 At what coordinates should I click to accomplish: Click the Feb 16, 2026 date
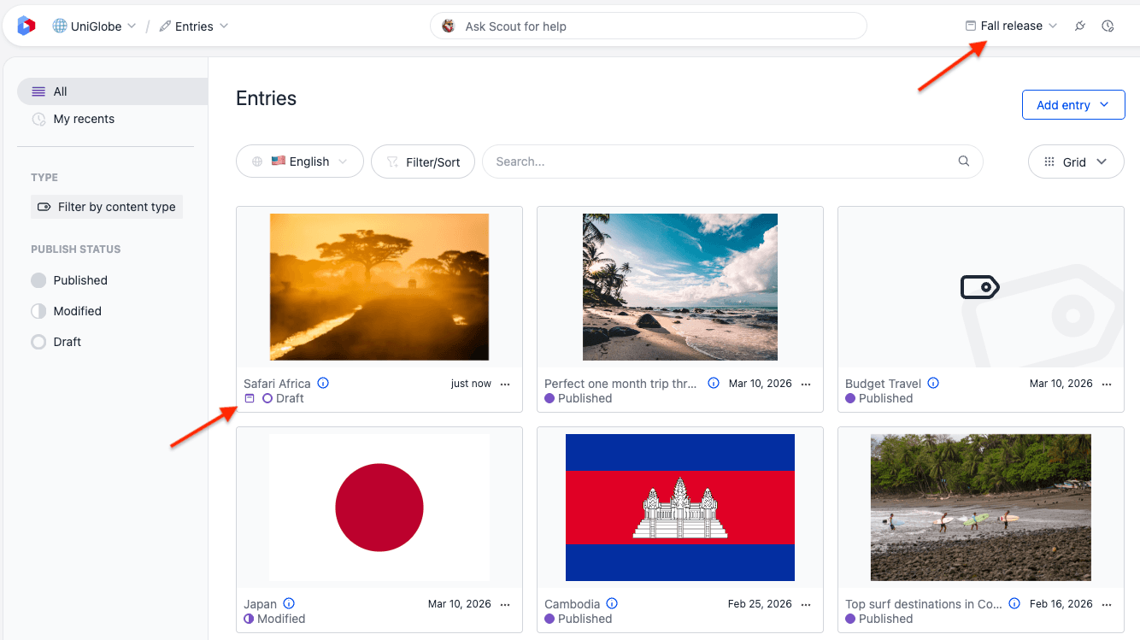[x=1061, y=603]
